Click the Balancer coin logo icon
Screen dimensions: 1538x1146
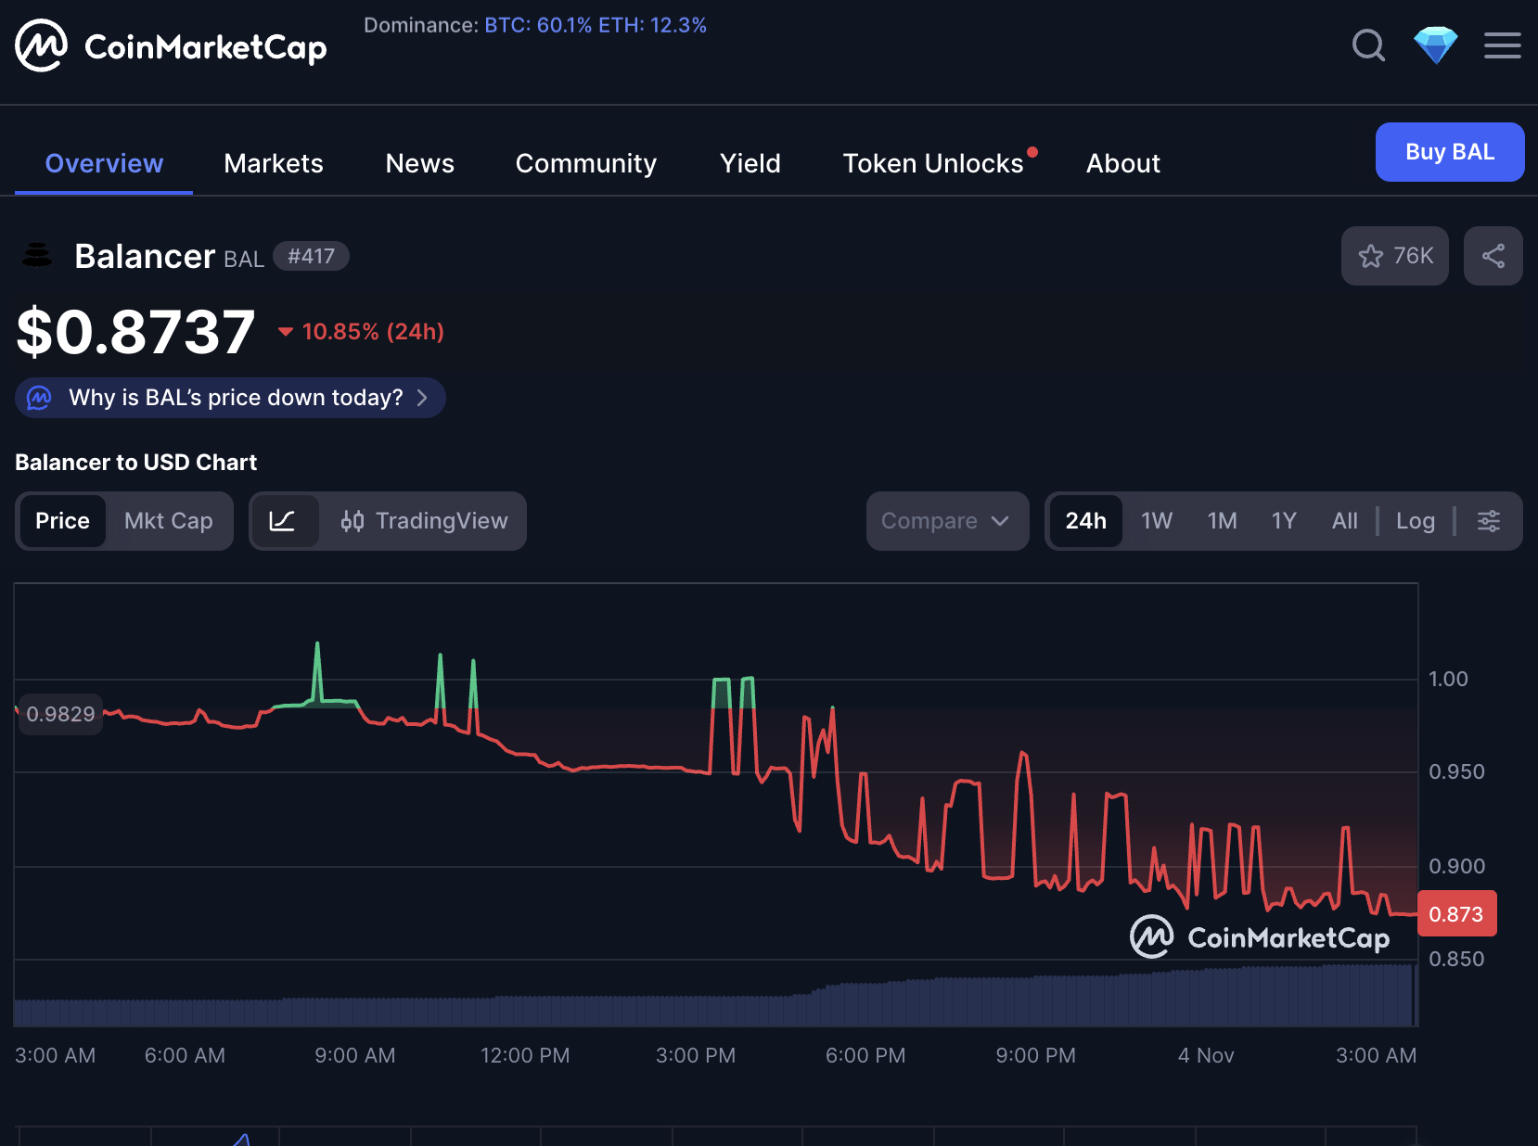pyautogui.click(x=37, y=255)
